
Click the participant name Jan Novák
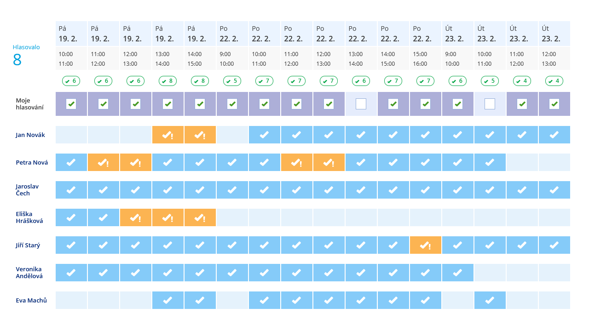[x=30, y=135]
